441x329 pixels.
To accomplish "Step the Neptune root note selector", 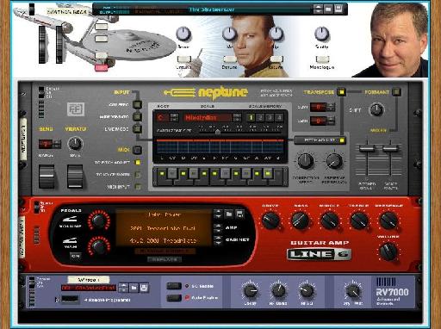I will click(174, 117).
